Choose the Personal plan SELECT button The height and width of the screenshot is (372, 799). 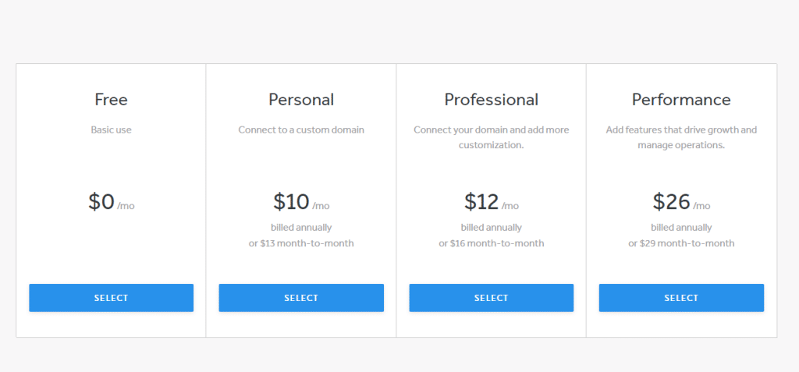pyautogui.click(x=301, y=298)
